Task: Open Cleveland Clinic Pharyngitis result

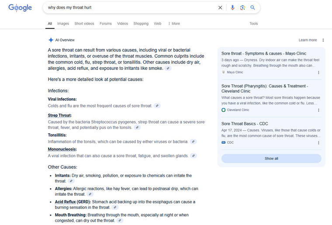Action: tap(265, 89)
